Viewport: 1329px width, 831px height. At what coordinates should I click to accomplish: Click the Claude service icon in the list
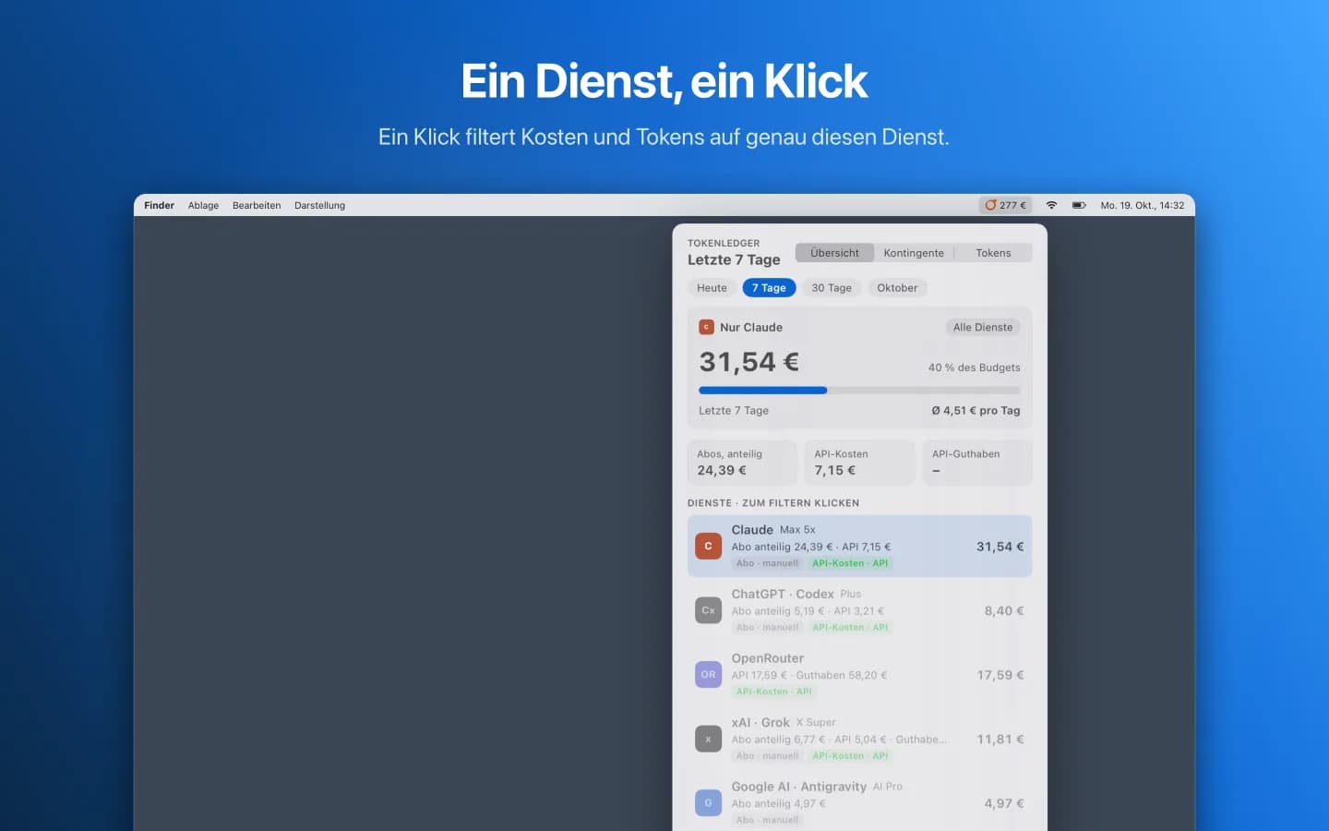click(x=708, y=546)
